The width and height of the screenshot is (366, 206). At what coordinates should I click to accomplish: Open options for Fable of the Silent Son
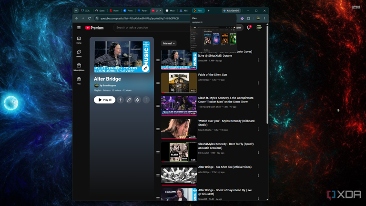258,83
